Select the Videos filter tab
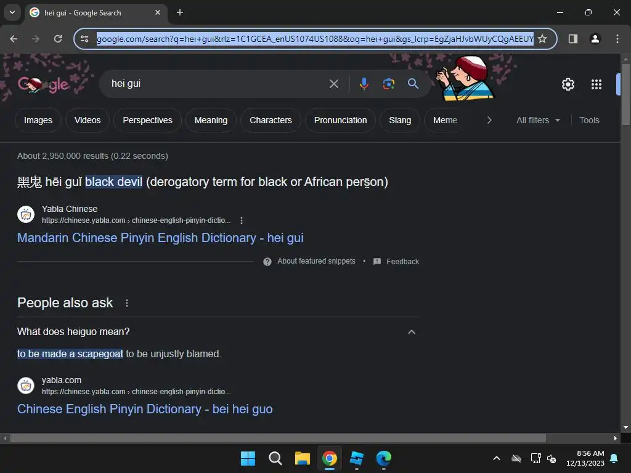The height and width of the screenshot is (473, 631). pyautogui.click(x=88, y=120)
